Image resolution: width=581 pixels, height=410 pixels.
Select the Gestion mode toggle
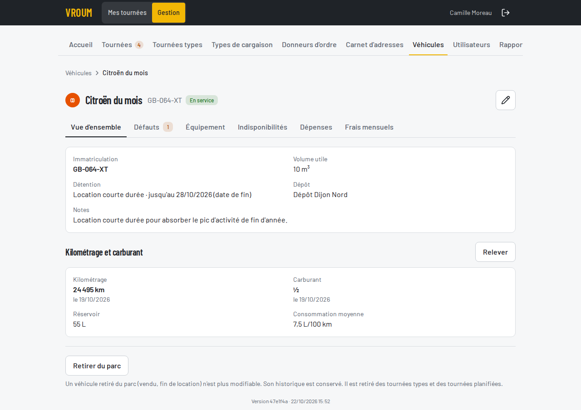168,13
